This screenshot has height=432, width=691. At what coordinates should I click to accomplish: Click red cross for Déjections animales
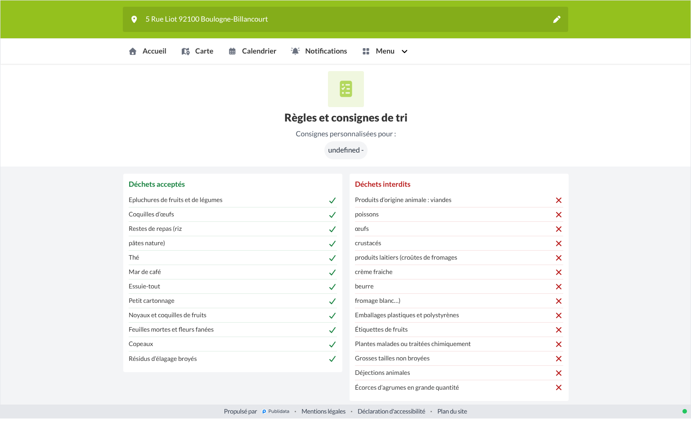(x=559, y=373)
